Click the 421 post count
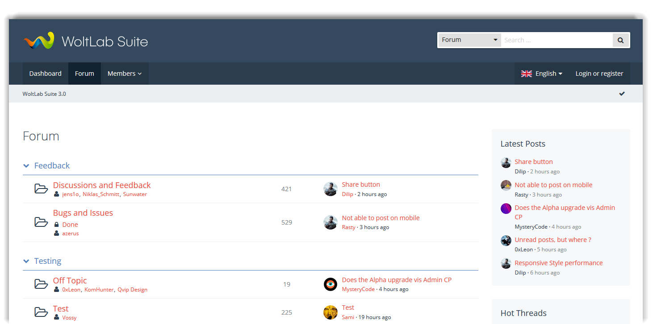 point(286,189)
